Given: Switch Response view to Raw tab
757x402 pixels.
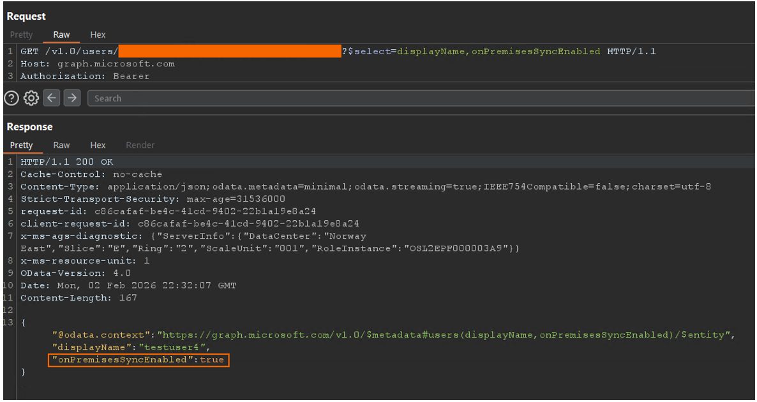Looking at the screenshot, I should tap(61, 145).
